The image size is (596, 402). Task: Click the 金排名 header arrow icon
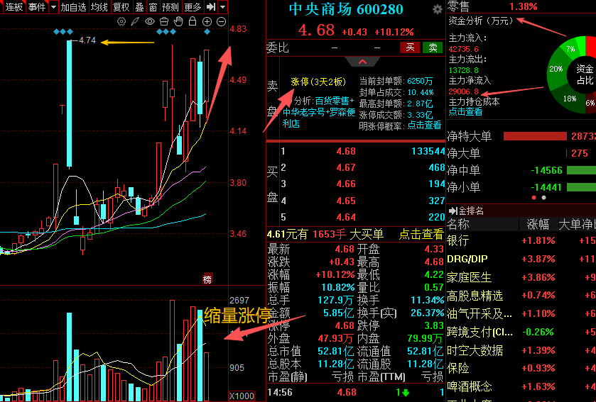tap(453, 211)
